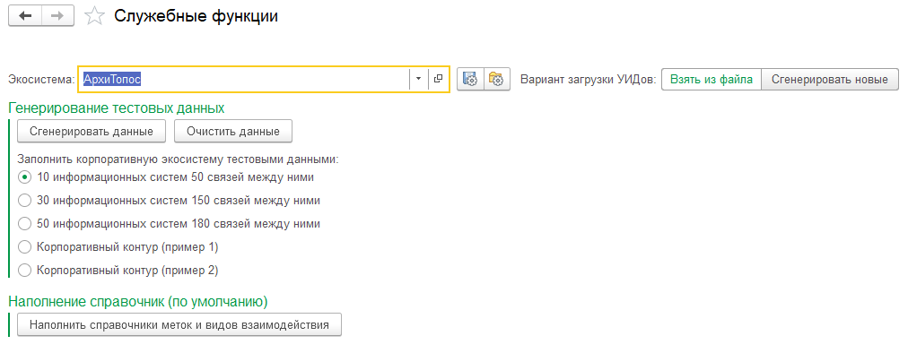Select 10 информационных систем 50 связей option
908x353 pixels.
pyautogui.click(x=24, y=176)
